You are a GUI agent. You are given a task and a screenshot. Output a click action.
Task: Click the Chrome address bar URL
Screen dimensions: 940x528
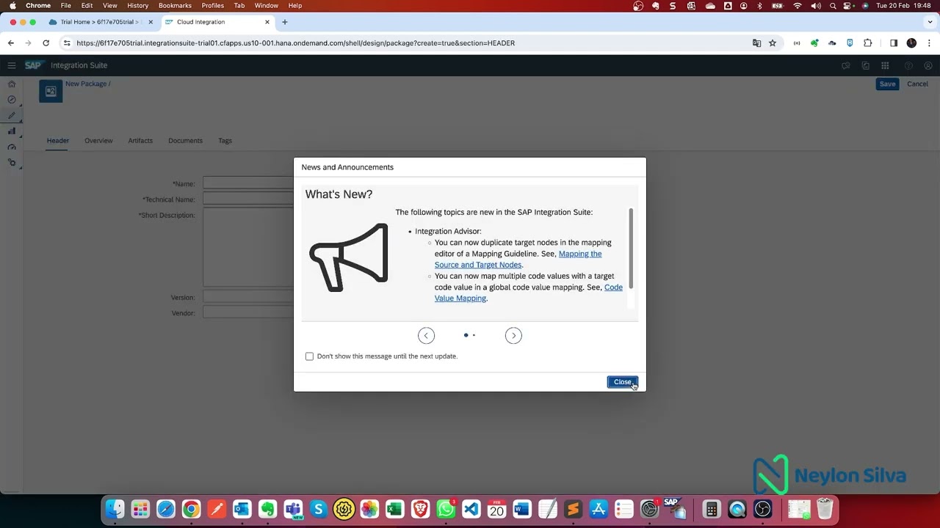[295, 43]
